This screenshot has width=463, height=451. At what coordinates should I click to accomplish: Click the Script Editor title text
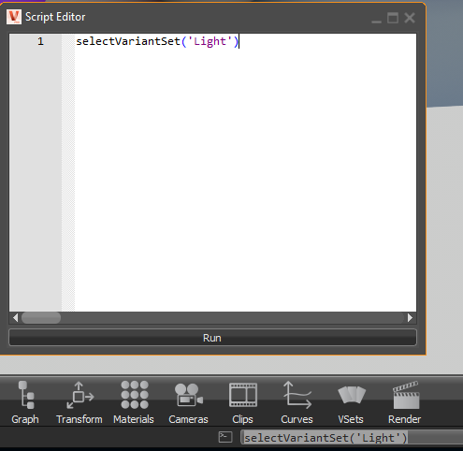click(x=55, y=17)
